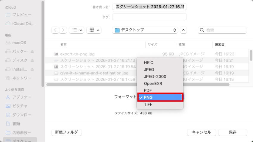Screen dimensions: 253x142
Task: Click the 95 KB size cell
Action: 168,54
